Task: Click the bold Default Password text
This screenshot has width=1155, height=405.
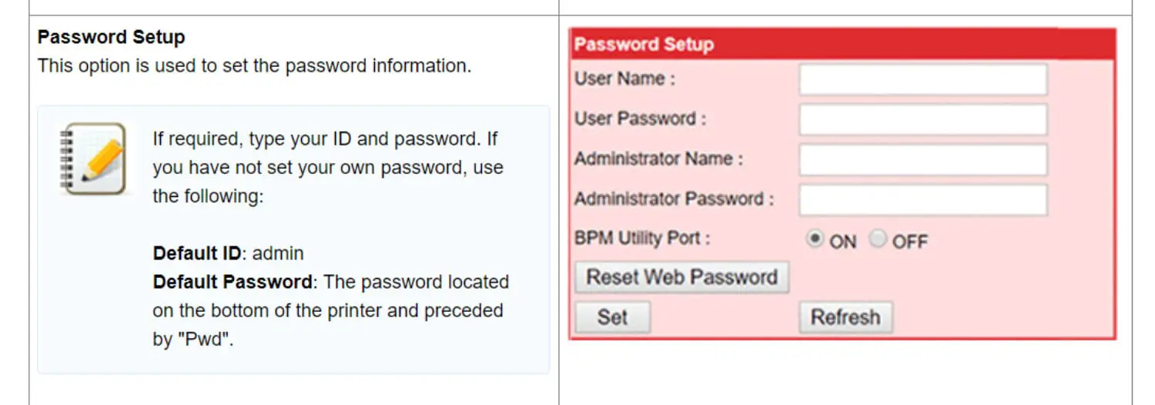Action: [x=233, y=282]
